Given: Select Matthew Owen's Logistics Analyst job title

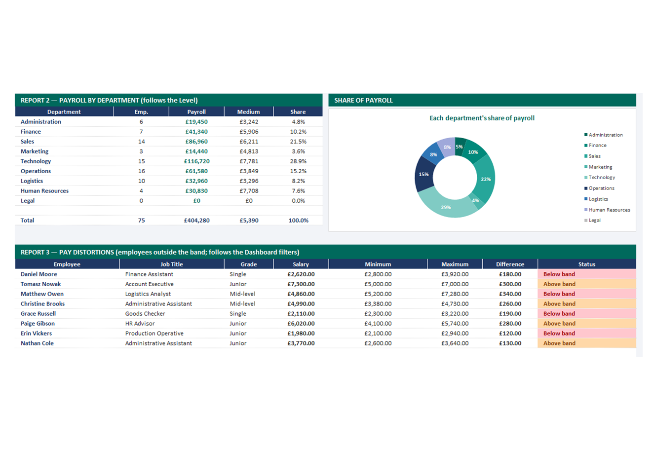Looking at the screenshot, I should click(148, 294).
